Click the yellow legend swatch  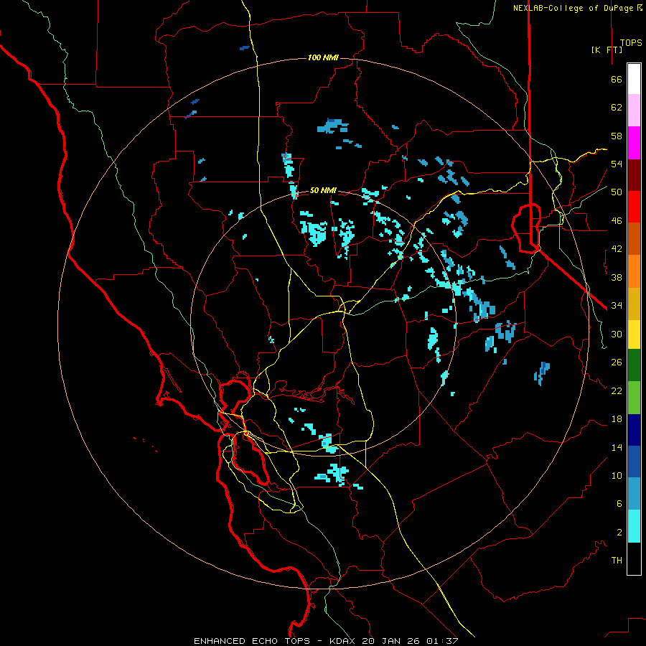[634, 334]
